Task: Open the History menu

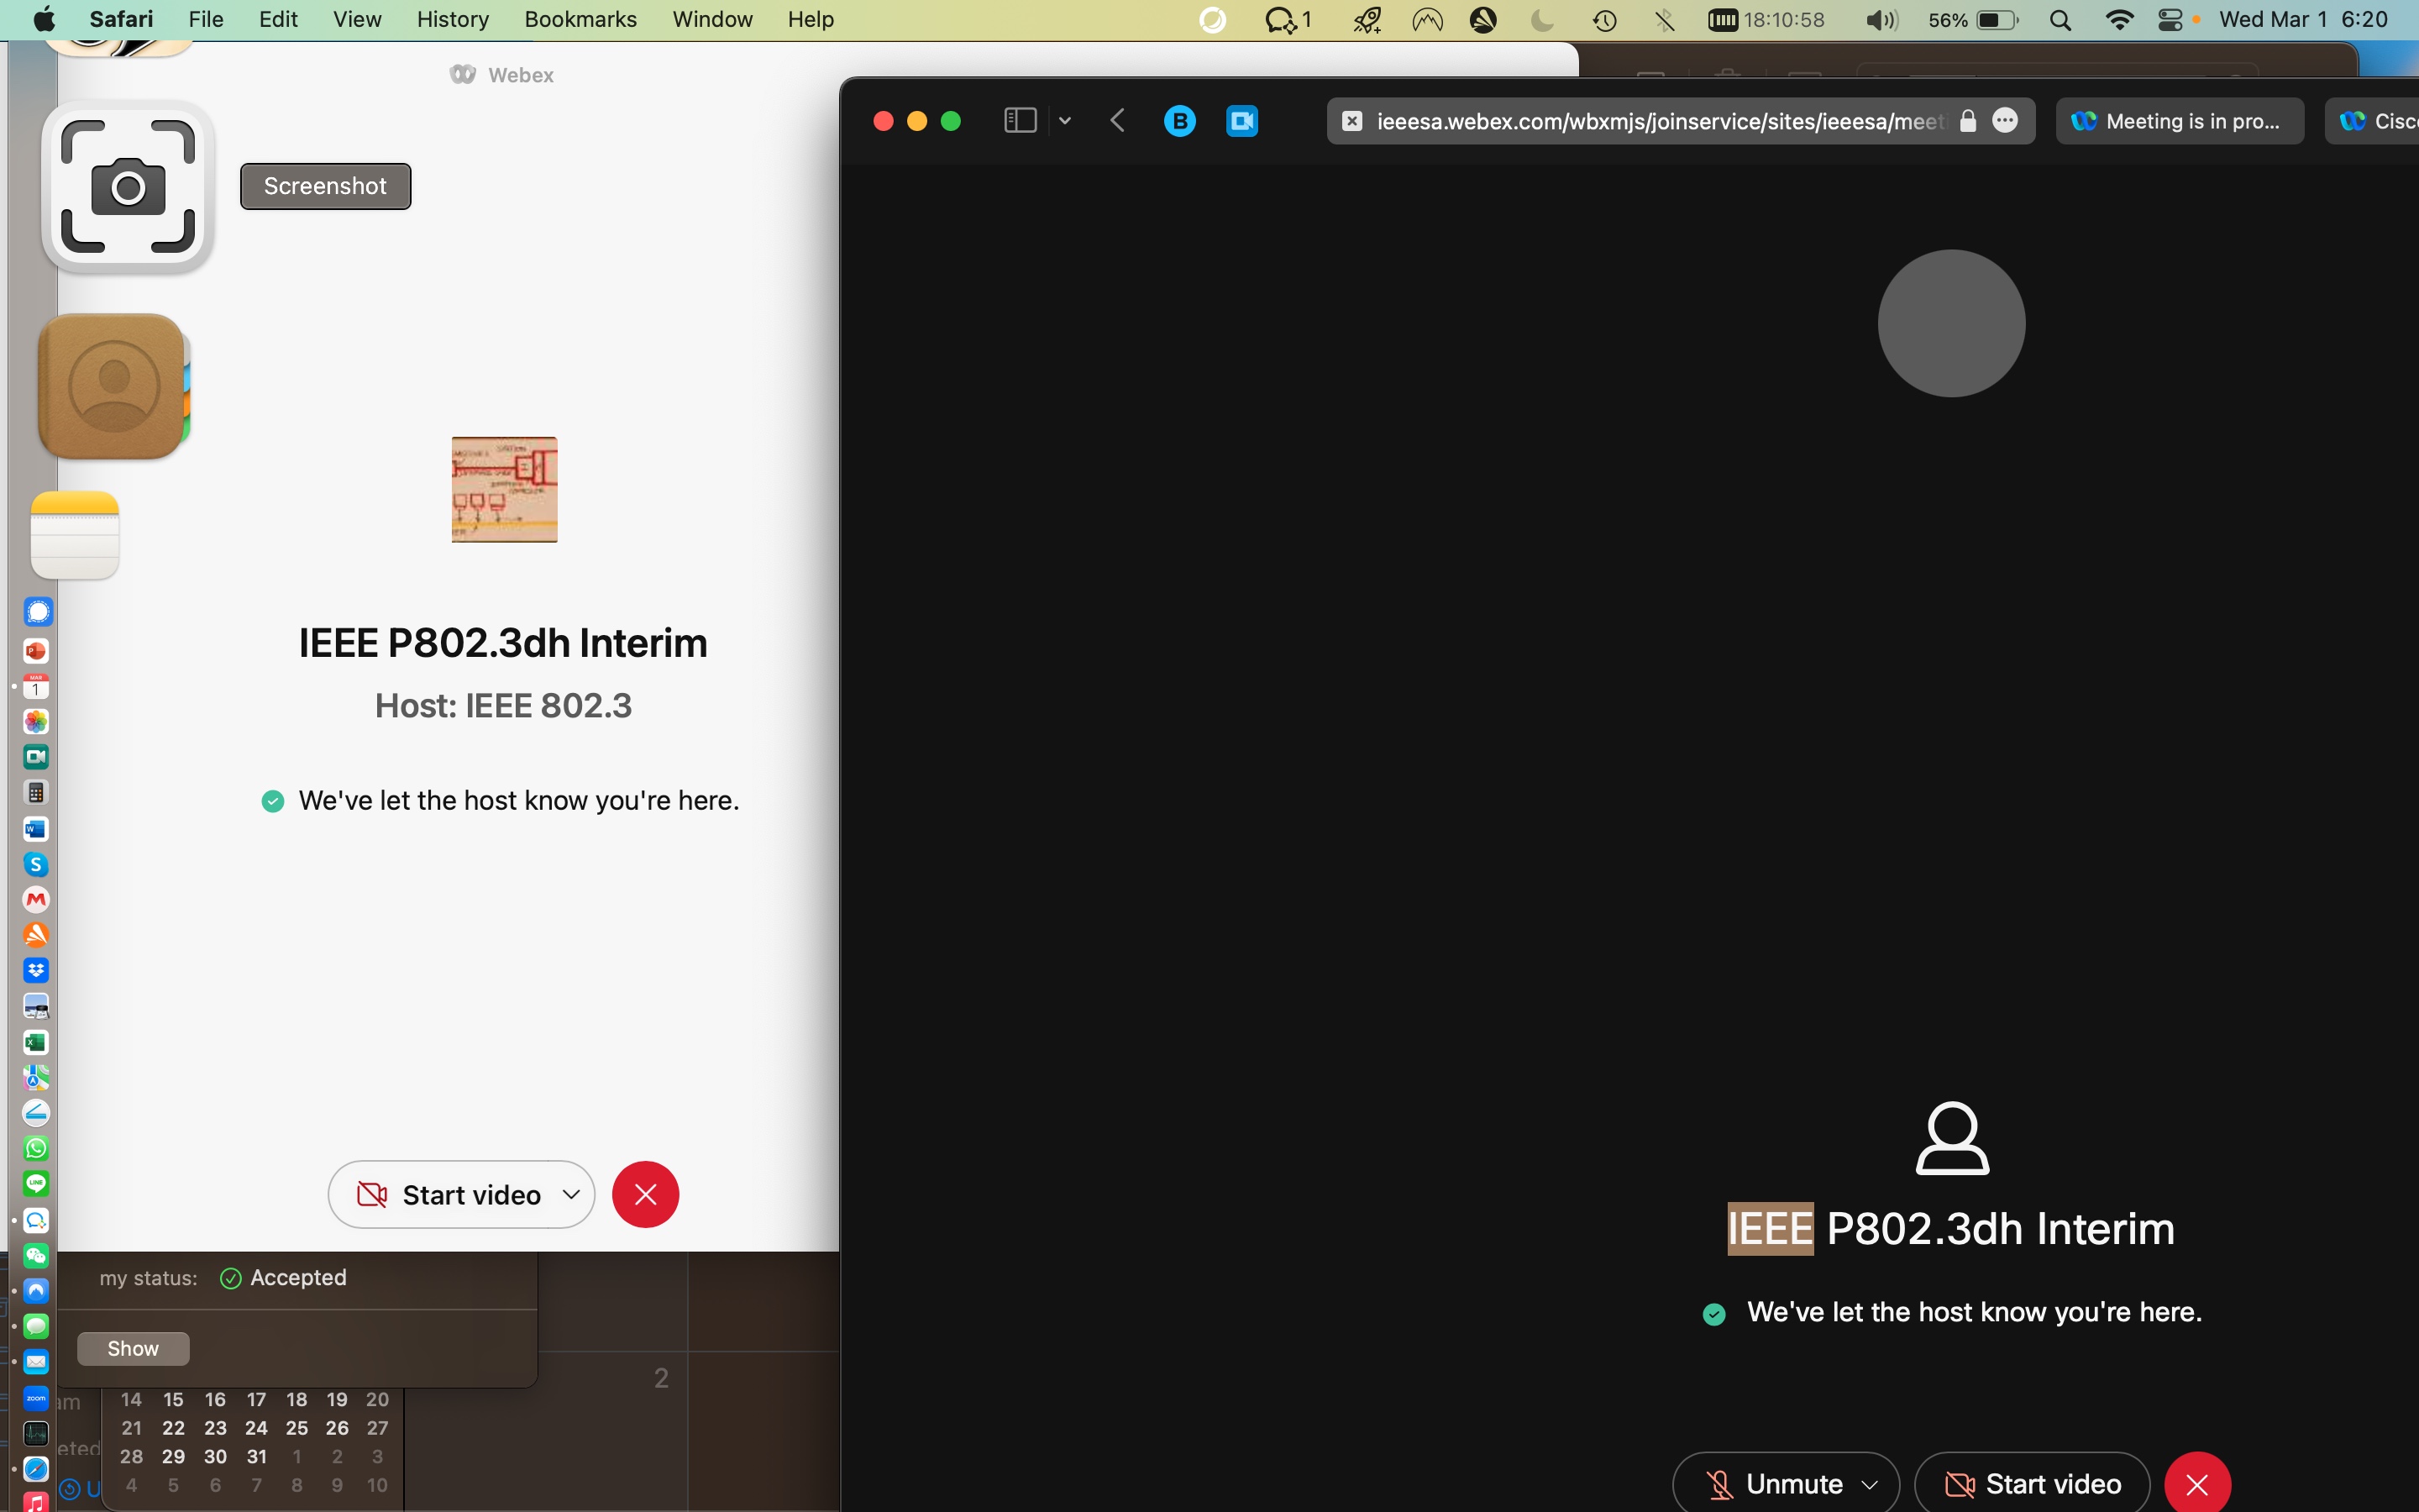Action: pos(453,20)
